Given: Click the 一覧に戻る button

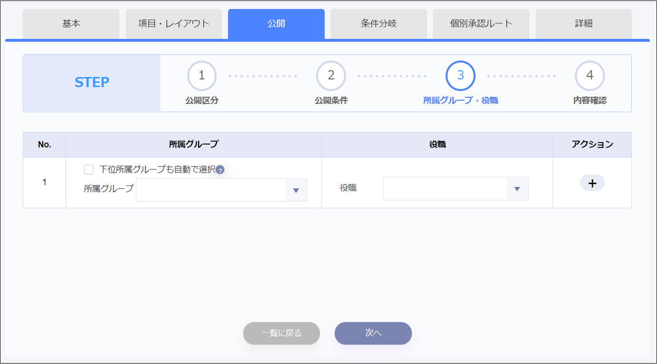Looking at the screenshot, I should point(282,333).
